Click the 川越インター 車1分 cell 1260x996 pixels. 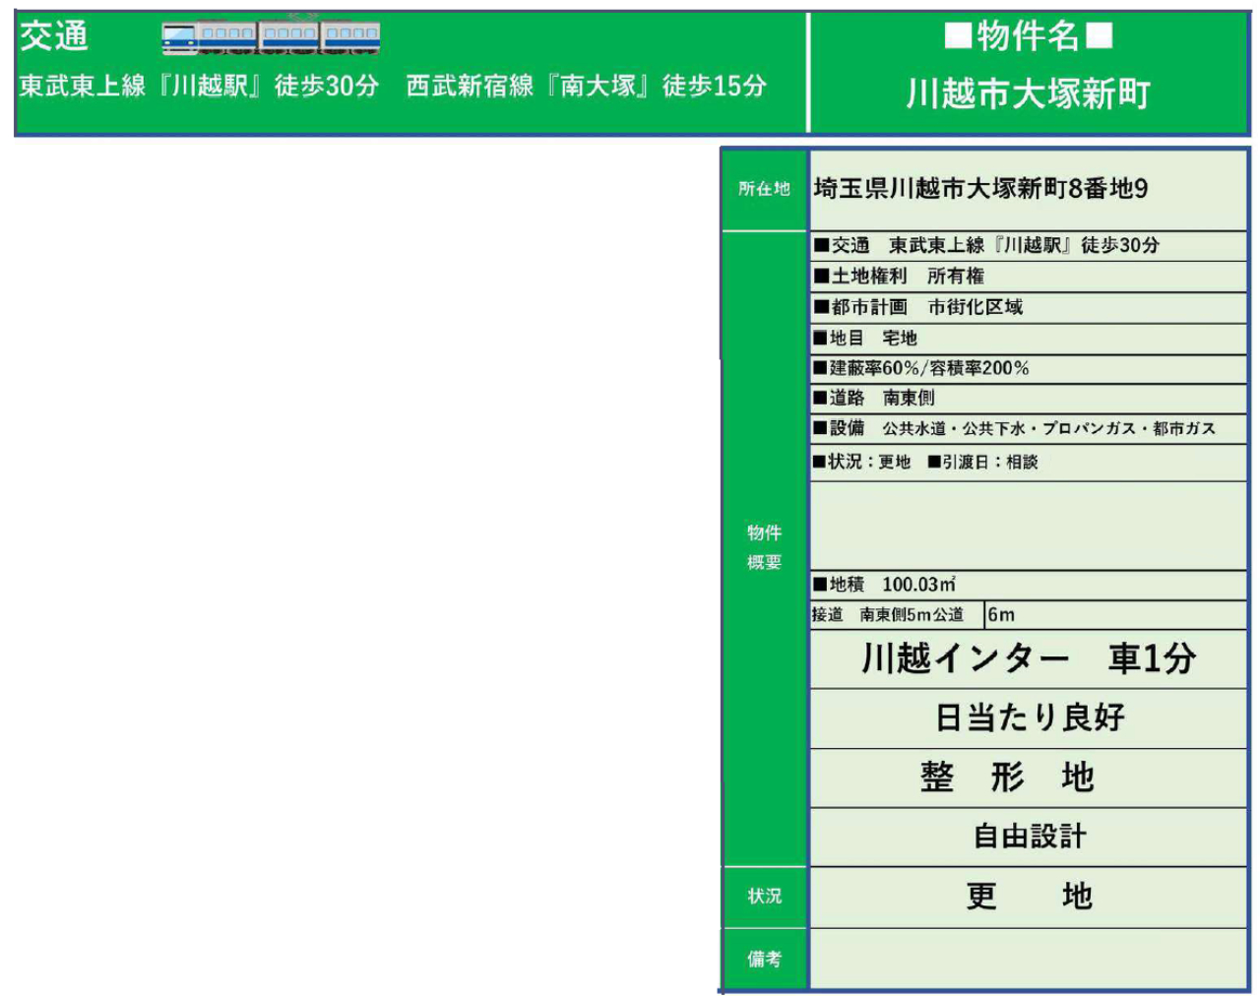coord(1028,658)
